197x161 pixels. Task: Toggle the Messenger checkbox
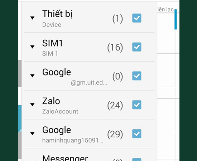click(x=137, y=160)
